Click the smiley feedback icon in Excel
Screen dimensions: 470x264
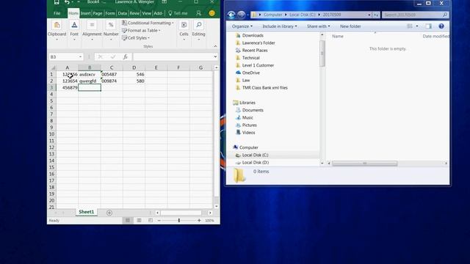point(212,13)
